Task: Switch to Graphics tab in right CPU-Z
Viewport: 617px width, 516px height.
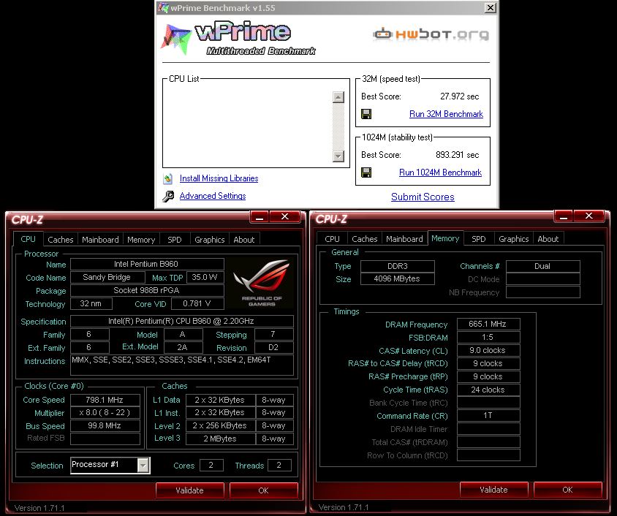Action: 513,239
